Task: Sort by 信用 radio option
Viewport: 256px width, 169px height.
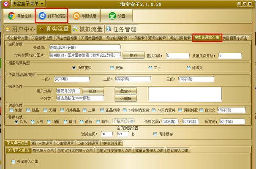Action: tap(65, 122)
